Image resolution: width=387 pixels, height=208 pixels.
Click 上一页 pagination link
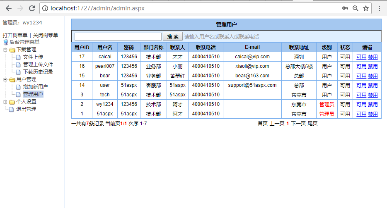[277, 124]
